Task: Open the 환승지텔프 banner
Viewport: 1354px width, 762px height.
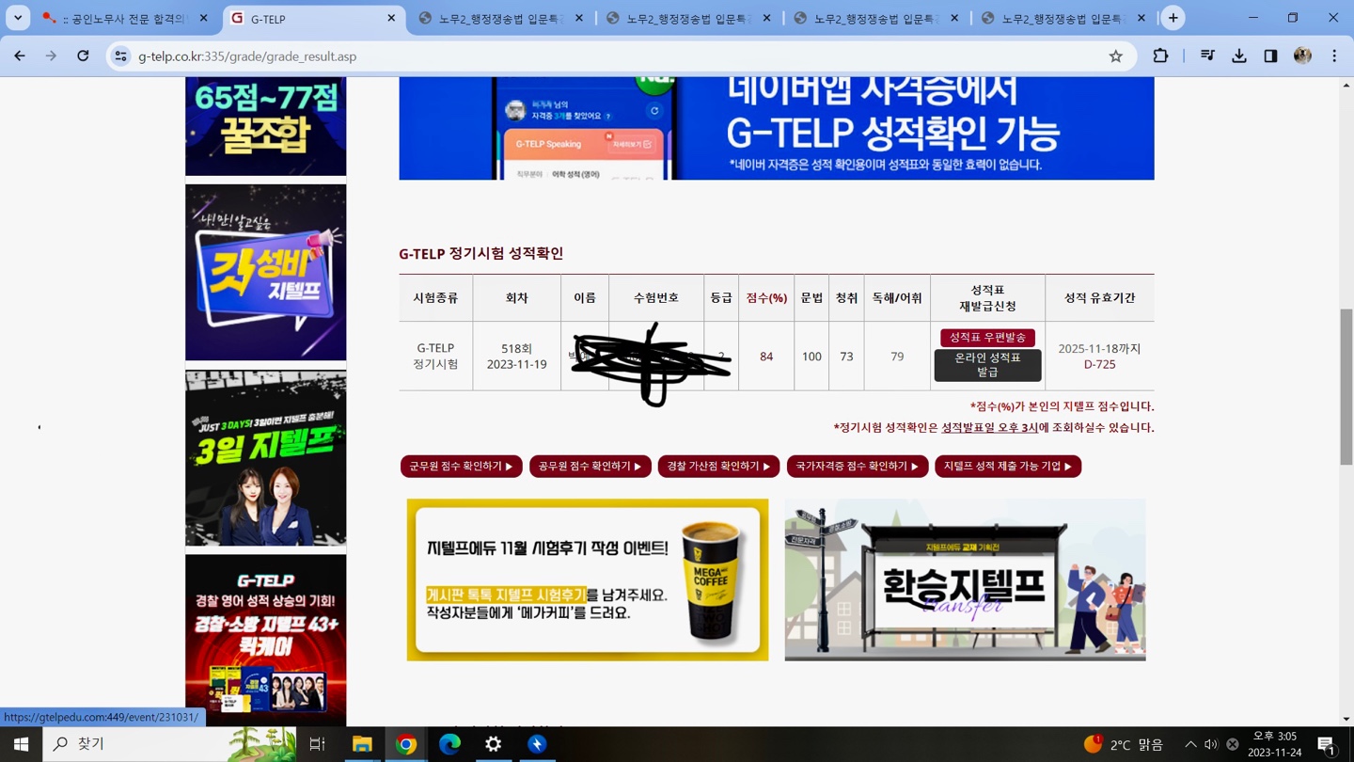Action: tap(965, 579)
